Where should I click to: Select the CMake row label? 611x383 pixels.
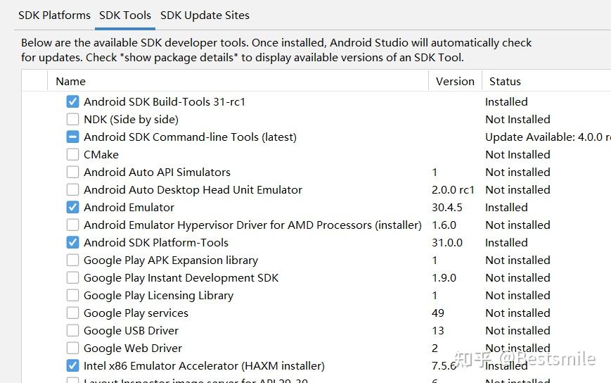pos(101,154)
